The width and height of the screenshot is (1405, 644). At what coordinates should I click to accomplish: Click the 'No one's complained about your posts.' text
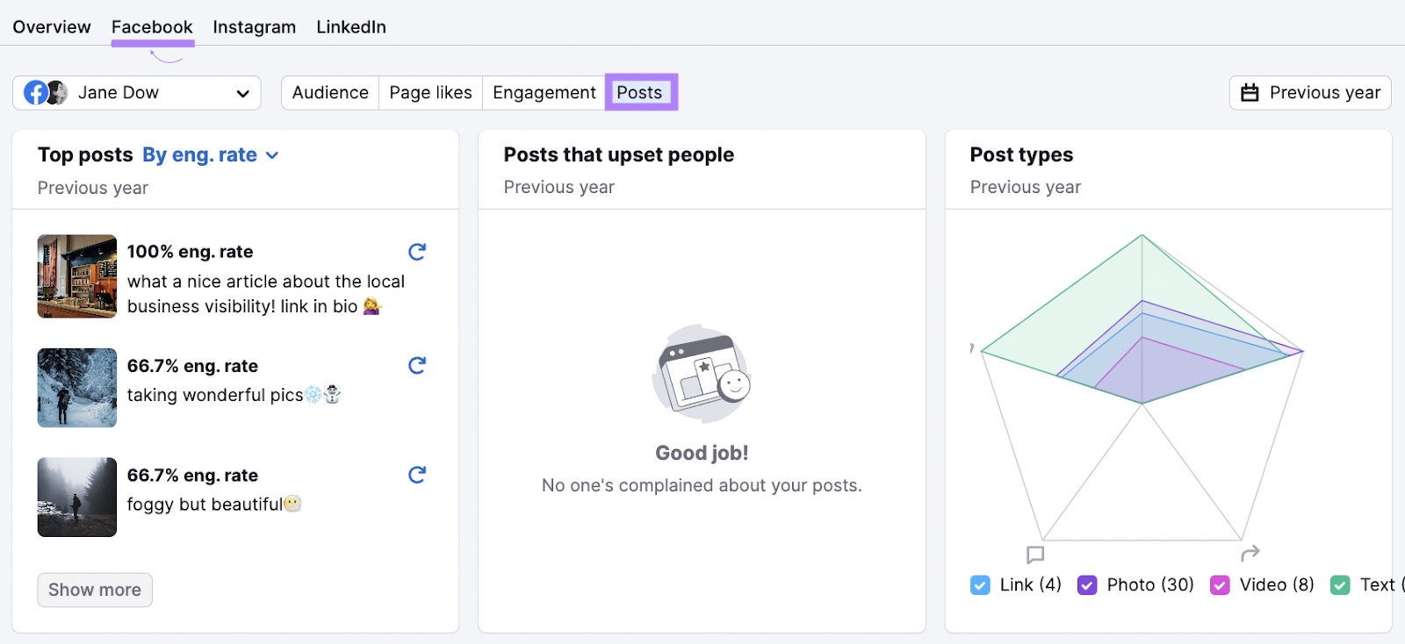pos(702,485)
